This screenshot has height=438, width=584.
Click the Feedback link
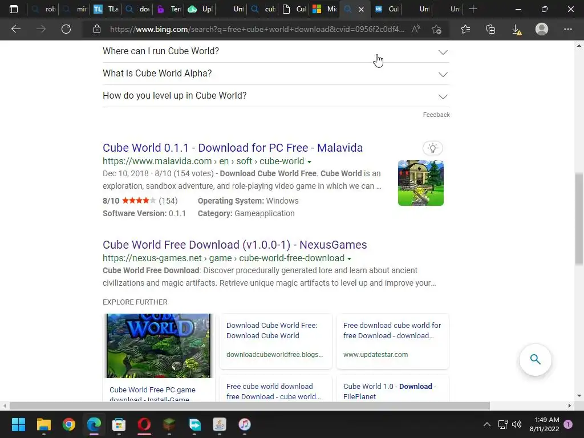436,115
